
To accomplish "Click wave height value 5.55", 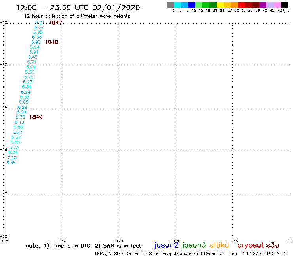I will tap(15, 142).
